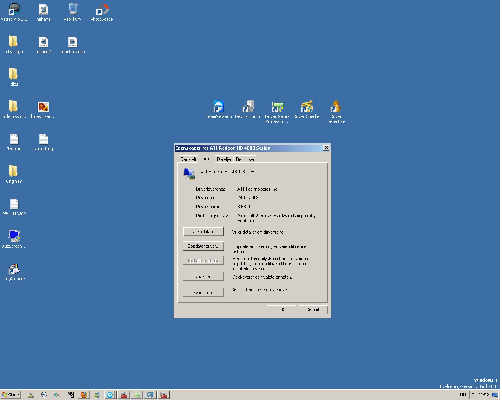
Task: Click the ATI Technologies Inc. provider text
Action: point(258,189)
